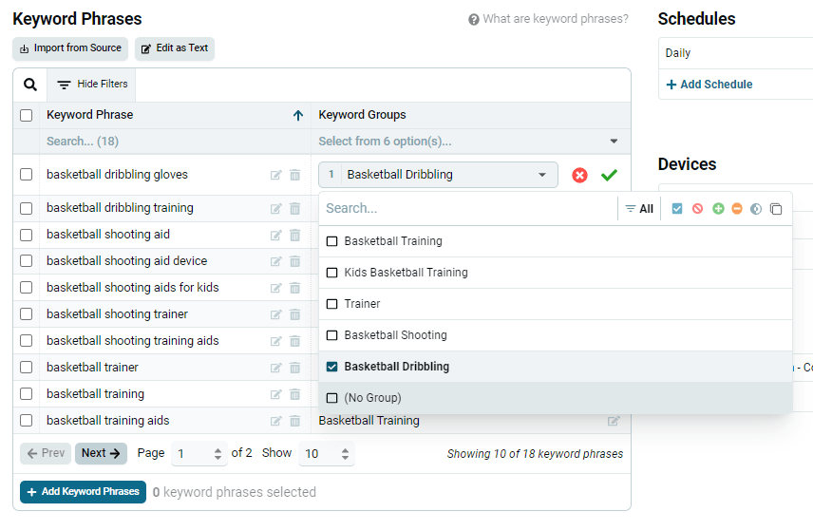This screenshot has height=531, width=813.
Task: Check the Basketball Training group option
Action: (331, 241)
